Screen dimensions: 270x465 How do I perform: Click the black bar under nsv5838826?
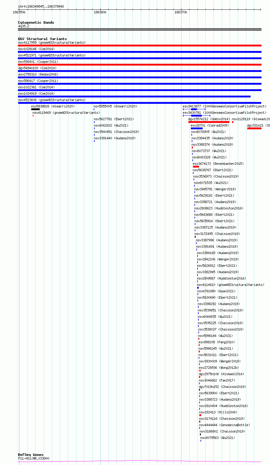click(35, 109)
